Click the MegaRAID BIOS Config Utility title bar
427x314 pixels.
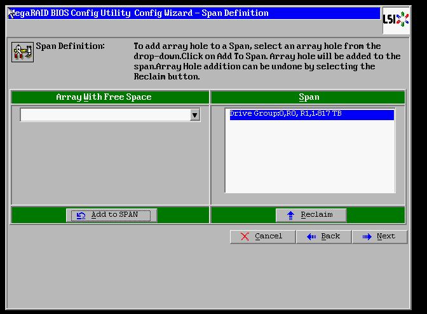point(194,13)
